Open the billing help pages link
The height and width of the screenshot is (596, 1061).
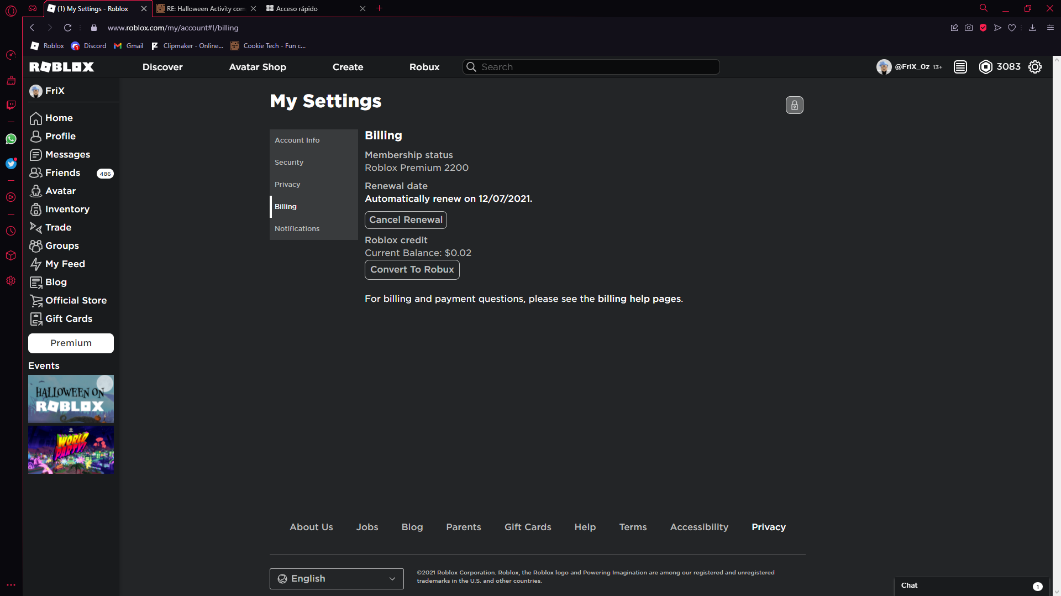tap(639, 299)
